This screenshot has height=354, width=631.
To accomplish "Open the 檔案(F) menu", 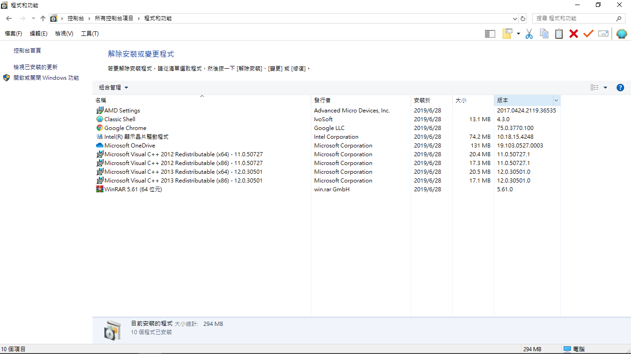I will click(13, 34).
